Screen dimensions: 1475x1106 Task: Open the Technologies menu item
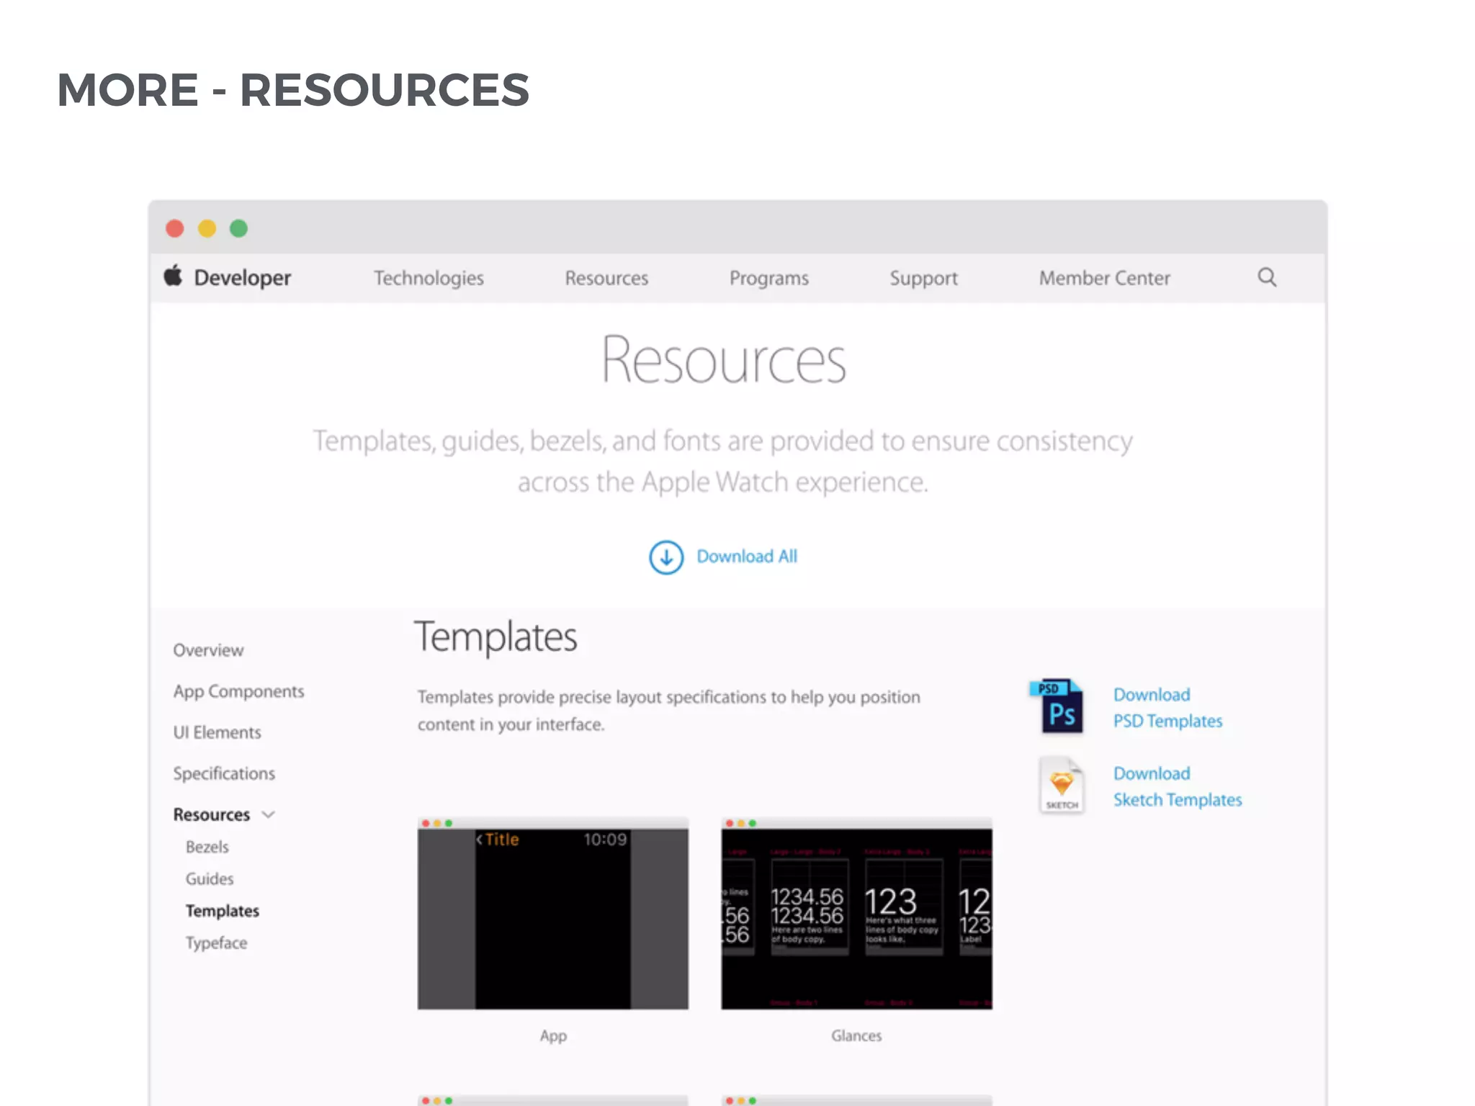pyautogui.click(x=429, y=278)
